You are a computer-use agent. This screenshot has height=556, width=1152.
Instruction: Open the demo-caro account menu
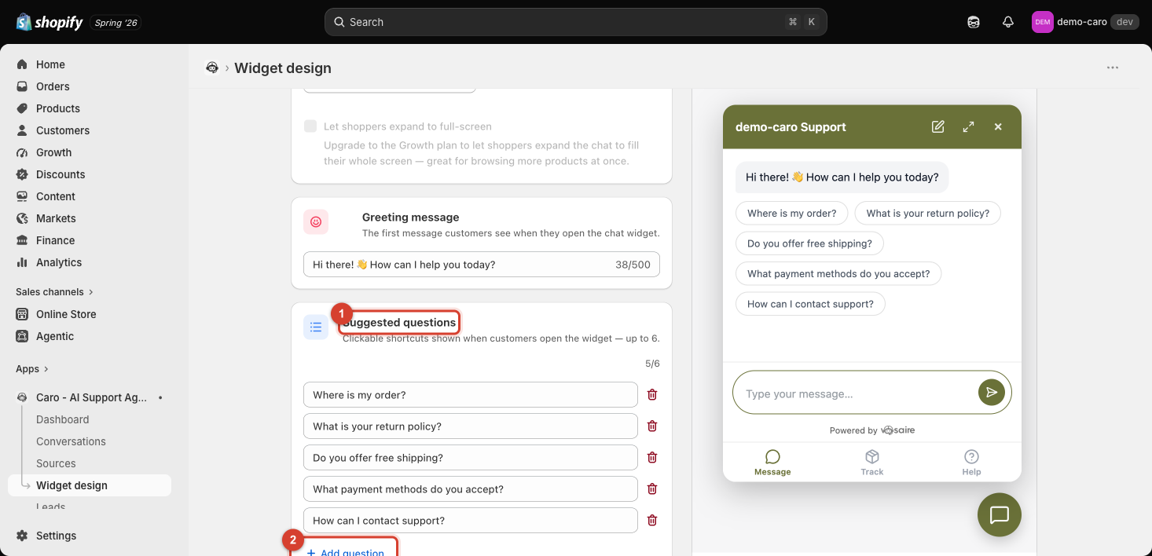pyautogui.click(x=1084, y=22)
